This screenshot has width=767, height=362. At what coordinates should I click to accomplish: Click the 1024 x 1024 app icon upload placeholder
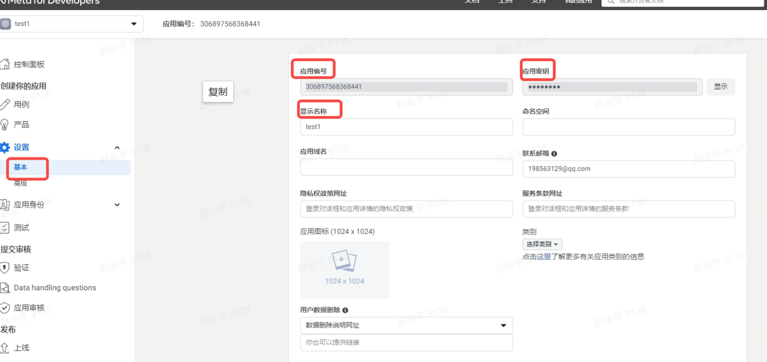pyautogui.click(x=345, y=270)
